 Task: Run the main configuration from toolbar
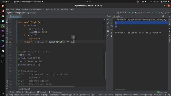129,13
